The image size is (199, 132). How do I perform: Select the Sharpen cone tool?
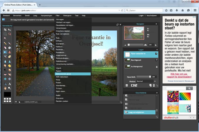9,62
